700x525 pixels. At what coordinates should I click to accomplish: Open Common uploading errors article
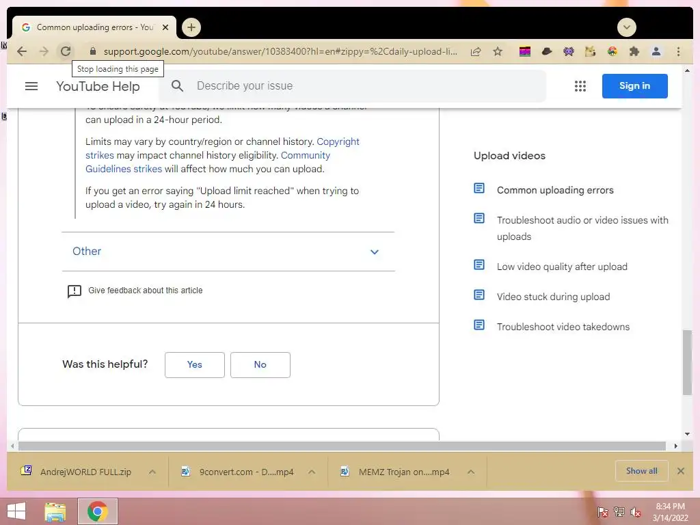[555, 190]
